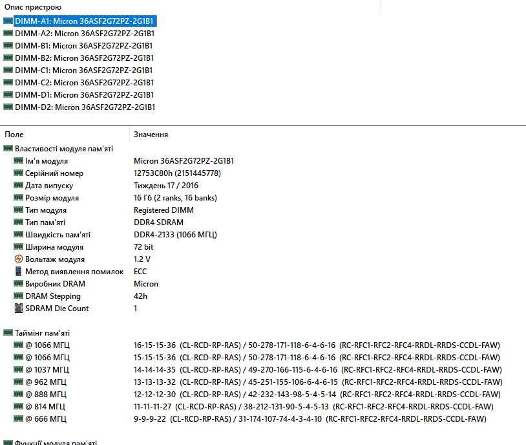Click the icon next to Розмір модуля
The height and width of the screenshot is (445, 526).
pyautogui.click(x=19, y=197)
